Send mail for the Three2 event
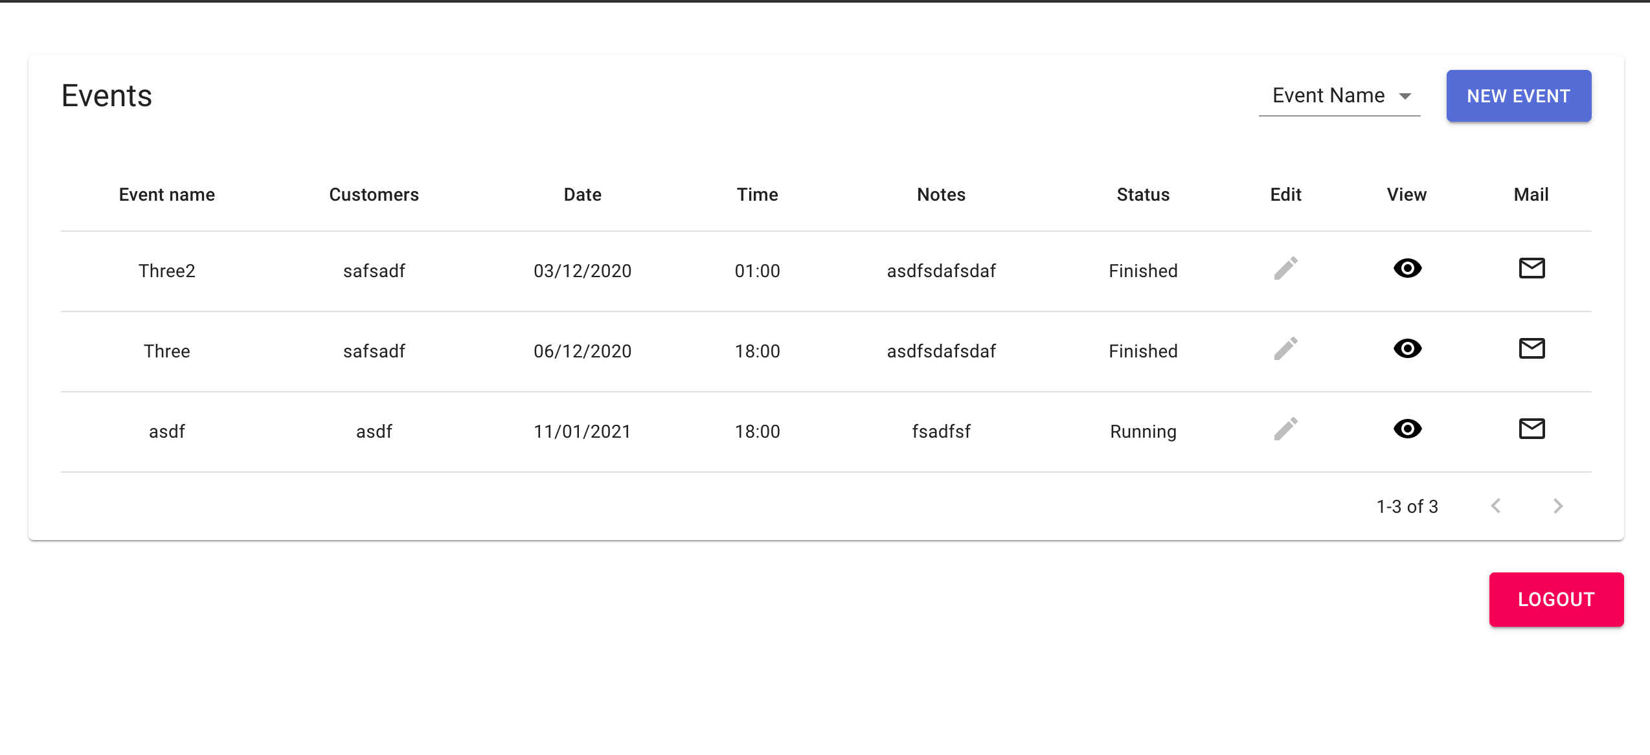Screen dimensions: 1650x755 point(1531,268)
